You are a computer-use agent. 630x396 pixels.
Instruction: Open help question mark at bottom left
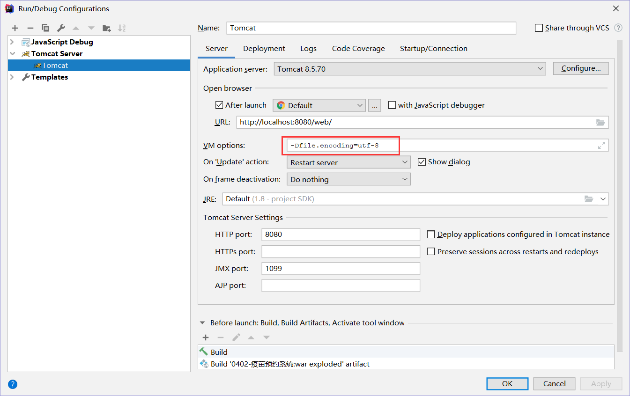coord(13,384)
